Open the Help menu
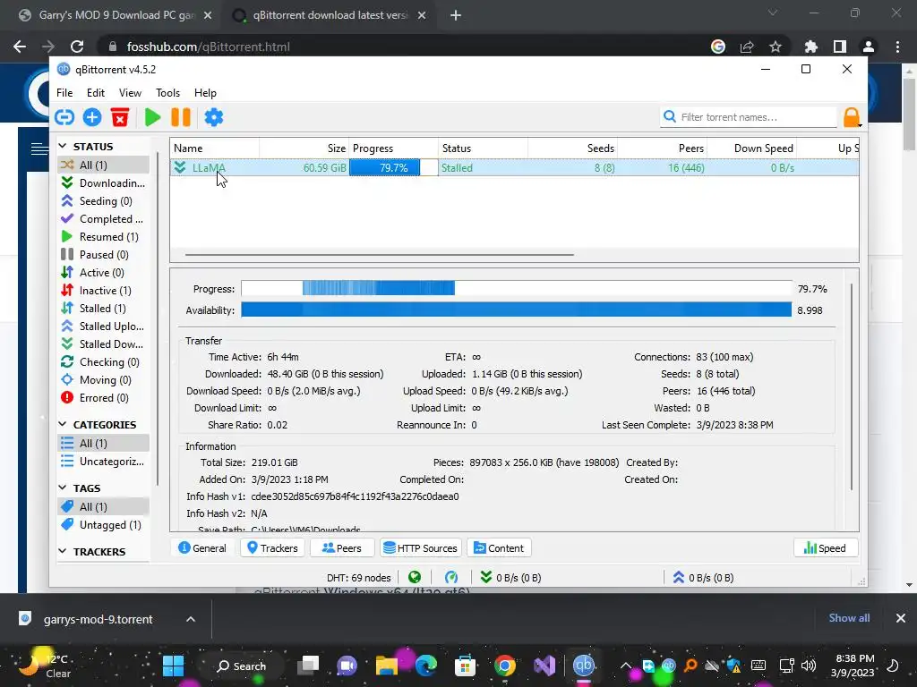 point(205,93)
